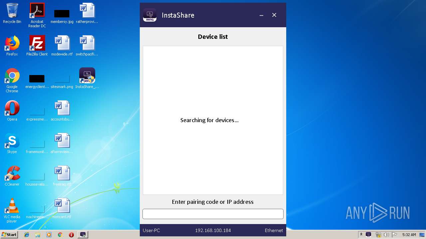Select the switchpacifi... document icon

tap(87, 46)
